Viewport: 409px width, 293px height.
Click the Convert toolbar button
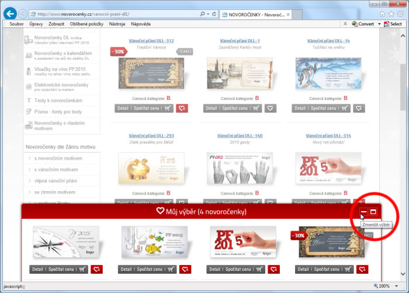click(x=363, y=24)
